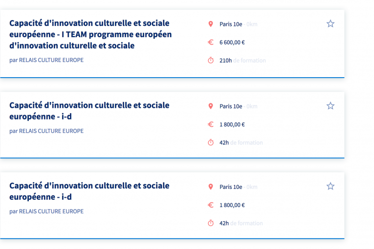Open RELAIS CULTURE EUROPE on the third card

[51, 211]
